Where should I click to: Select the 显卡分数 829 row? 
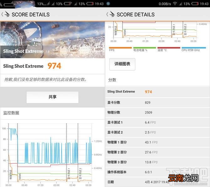pos(157,103)
